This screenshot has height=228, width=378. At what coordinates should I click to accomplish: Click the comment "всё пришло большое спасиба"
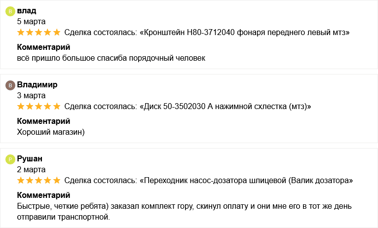(x=111, y=58)
